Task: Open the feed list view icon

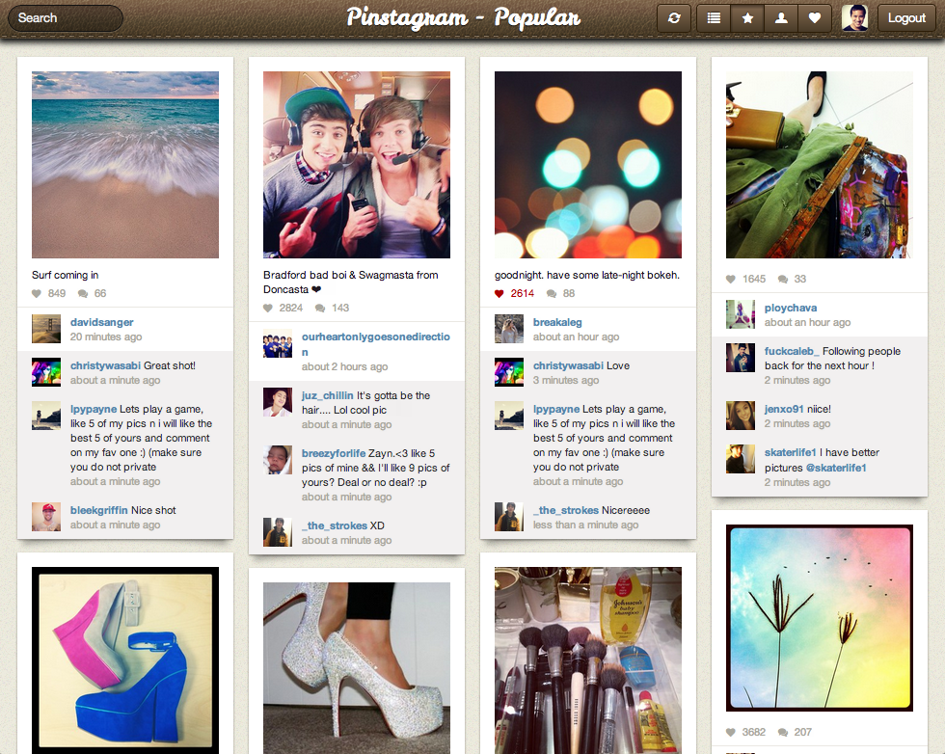Action: tap(714, 18)
